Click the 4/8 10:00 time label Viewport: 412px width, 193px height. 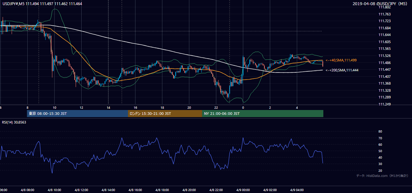[54, 190]
